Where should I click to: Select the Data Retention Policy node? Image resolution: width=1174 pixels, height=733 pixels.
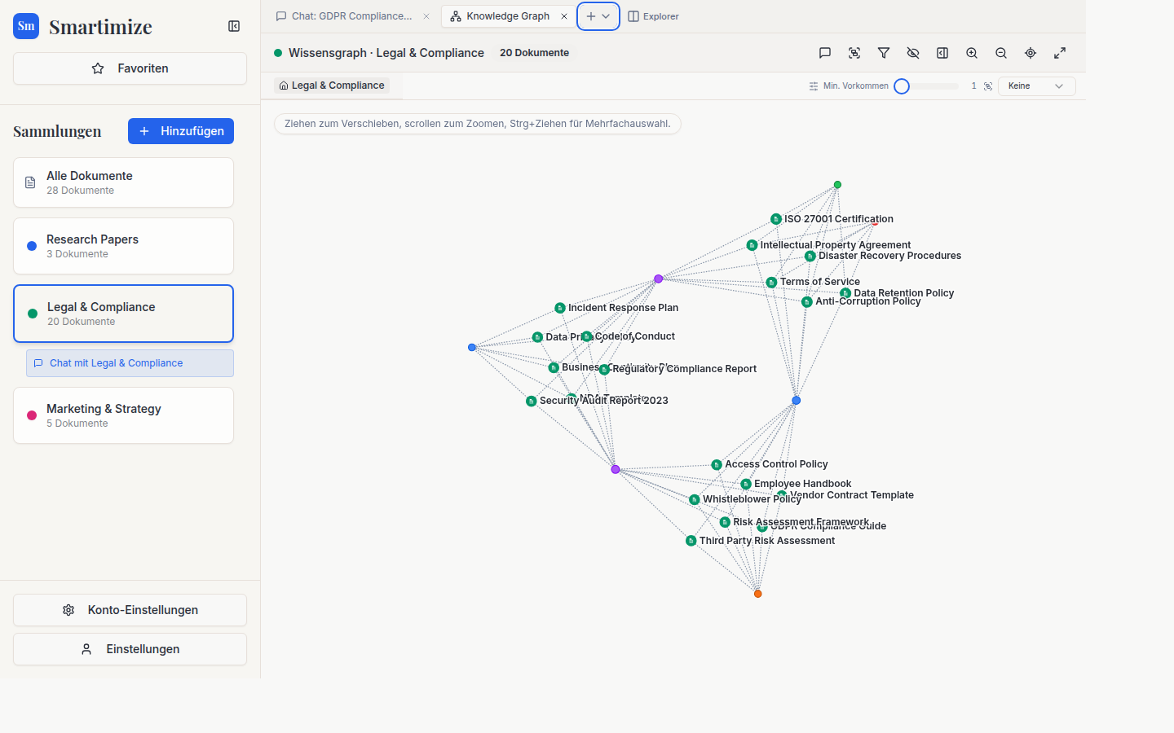coord(845,293)
